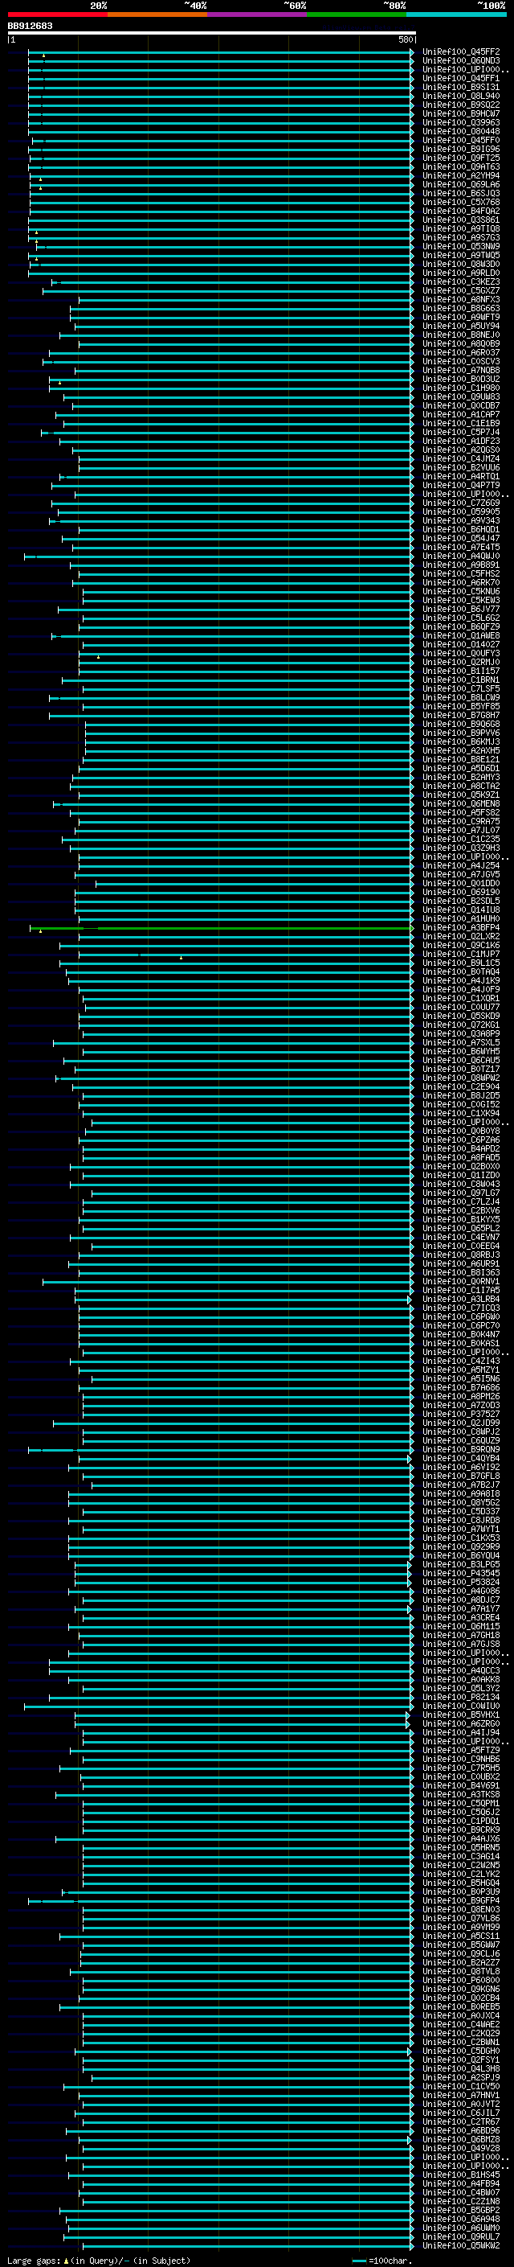Click the hit label UniRef100_Q97LG7
Screen dimensions: 514x2267
pos(461,1193)
